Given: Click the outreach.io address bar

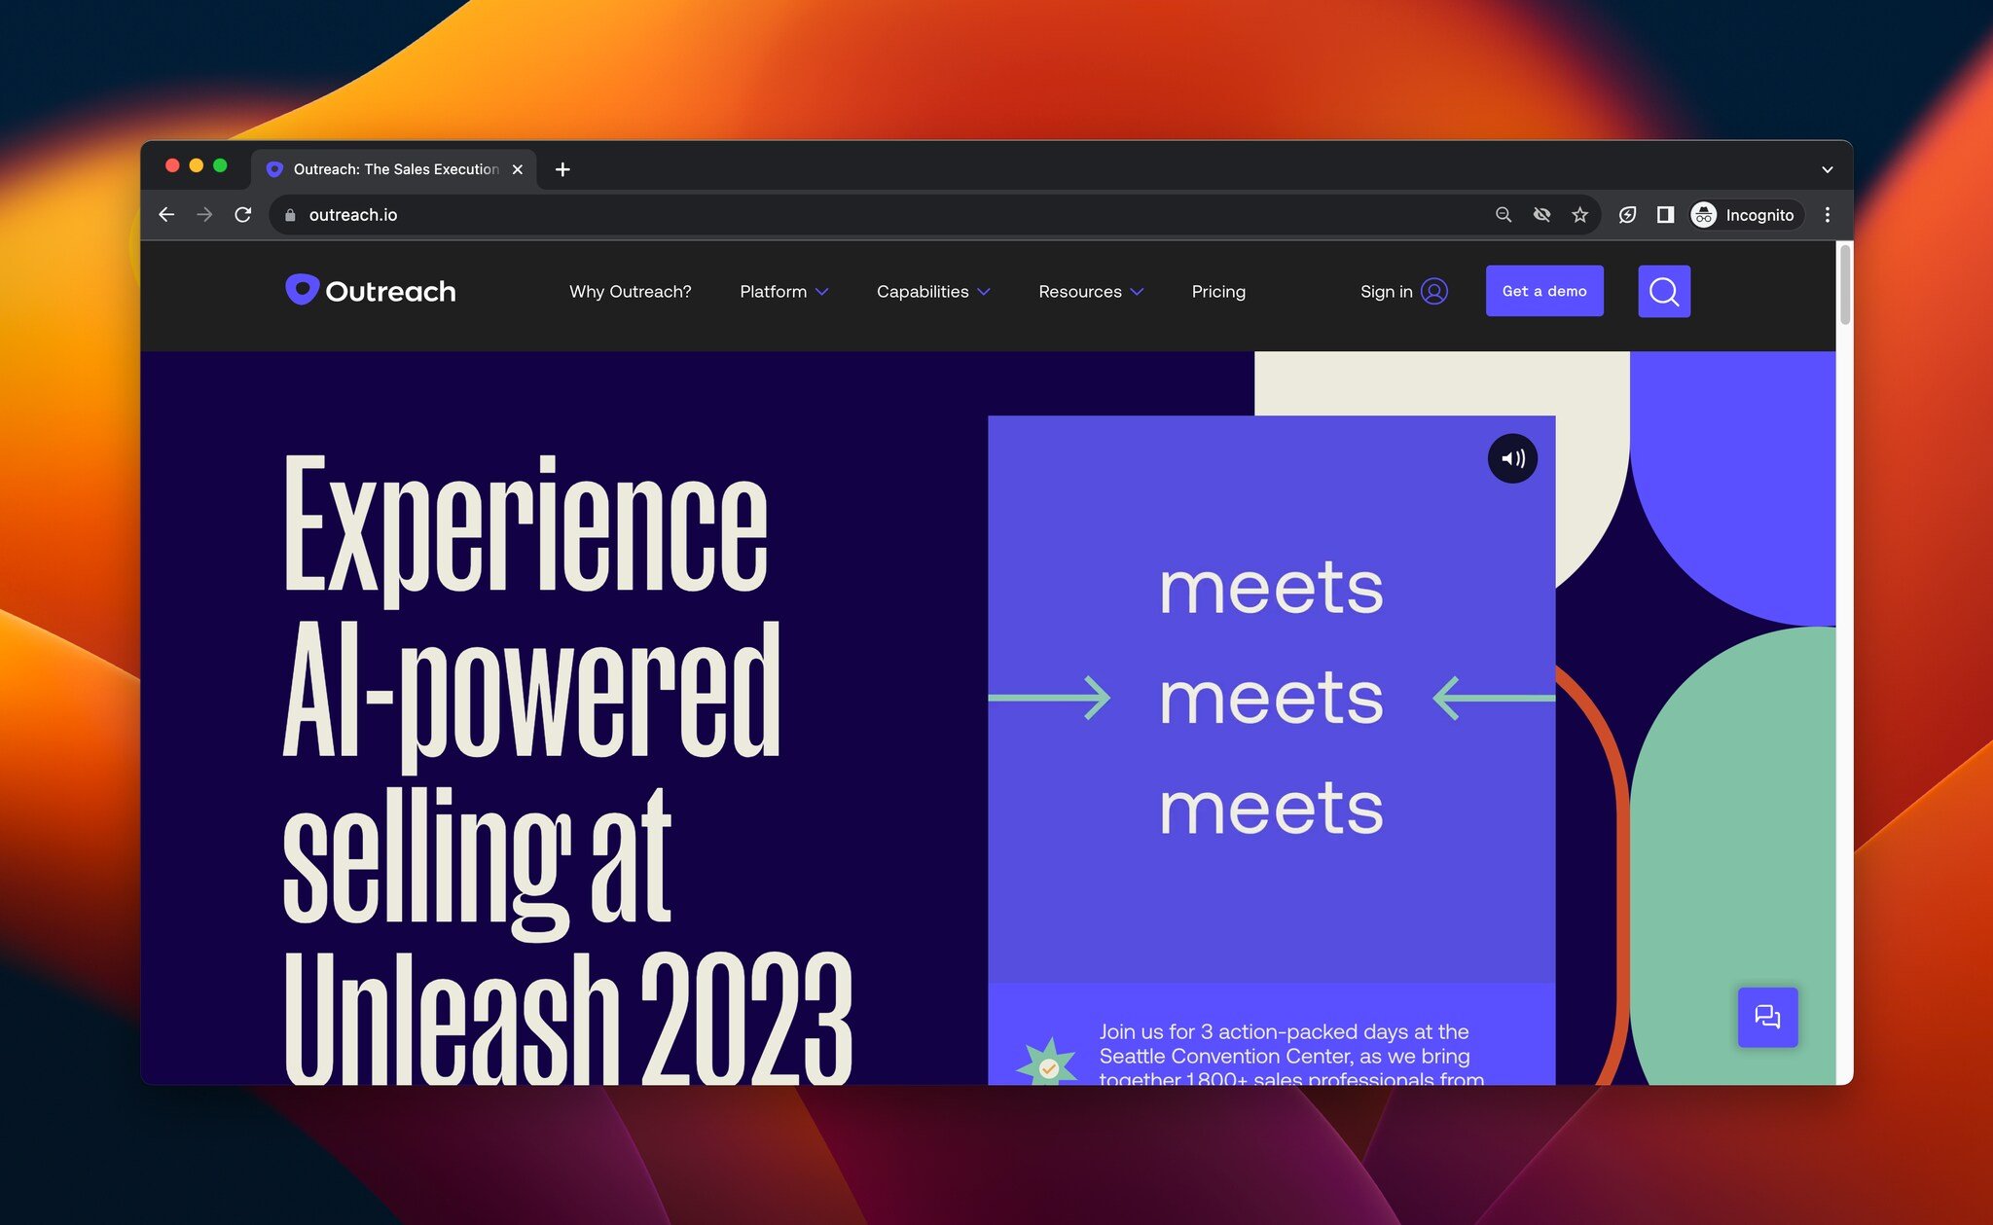Looking at the screenshot, I should (351, 213).
